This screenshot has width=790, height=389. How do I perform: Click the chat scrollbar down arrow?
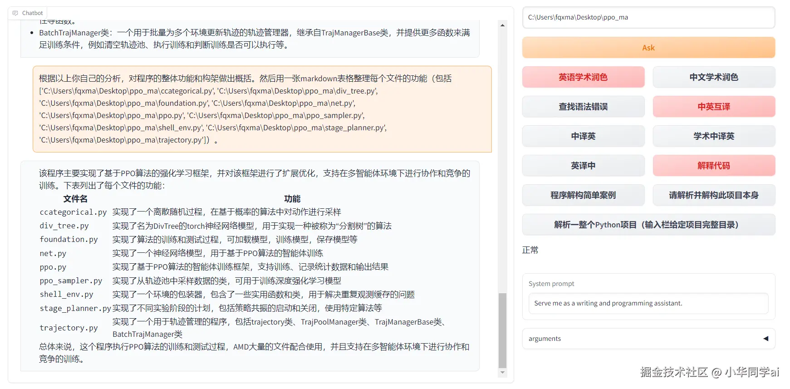(x=502, y=372)
